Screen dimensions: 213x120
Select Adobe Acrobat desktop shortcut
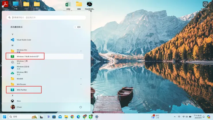coord(5,5)
